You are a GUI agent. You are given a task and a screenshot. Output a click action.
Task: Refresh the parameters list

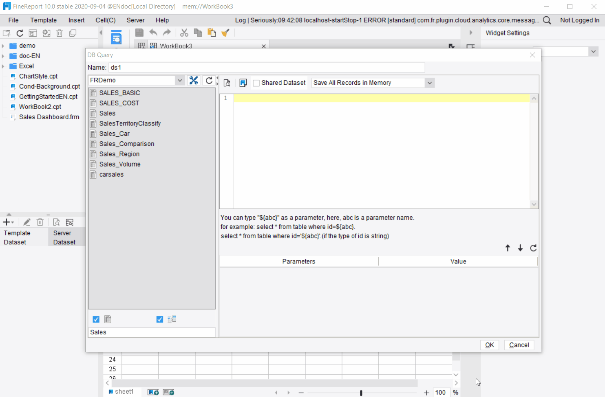tap(533, 248)
